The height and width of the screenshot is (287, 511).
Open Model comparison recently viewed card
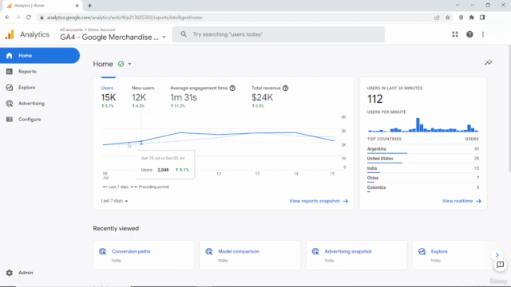coord(250,255)
